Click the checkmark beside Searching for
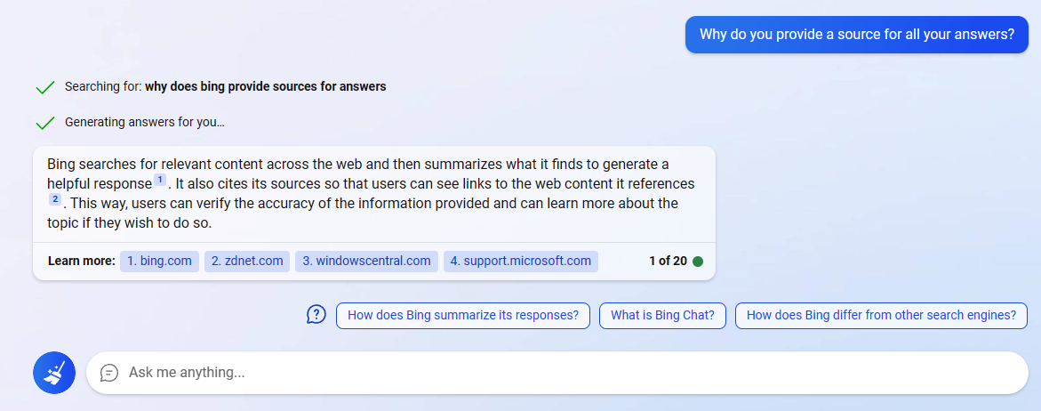 pyautogui.click(x=44, y=87)
